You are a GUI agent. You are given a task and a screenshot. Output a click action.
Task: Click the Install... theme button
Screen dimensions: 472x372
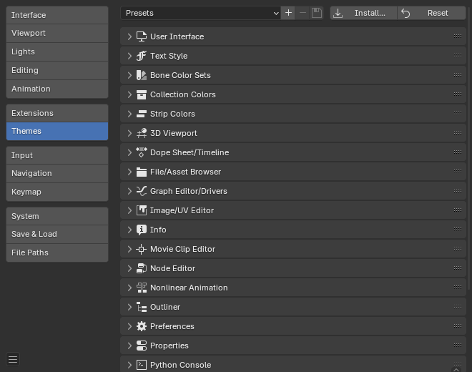coord(363,13)
